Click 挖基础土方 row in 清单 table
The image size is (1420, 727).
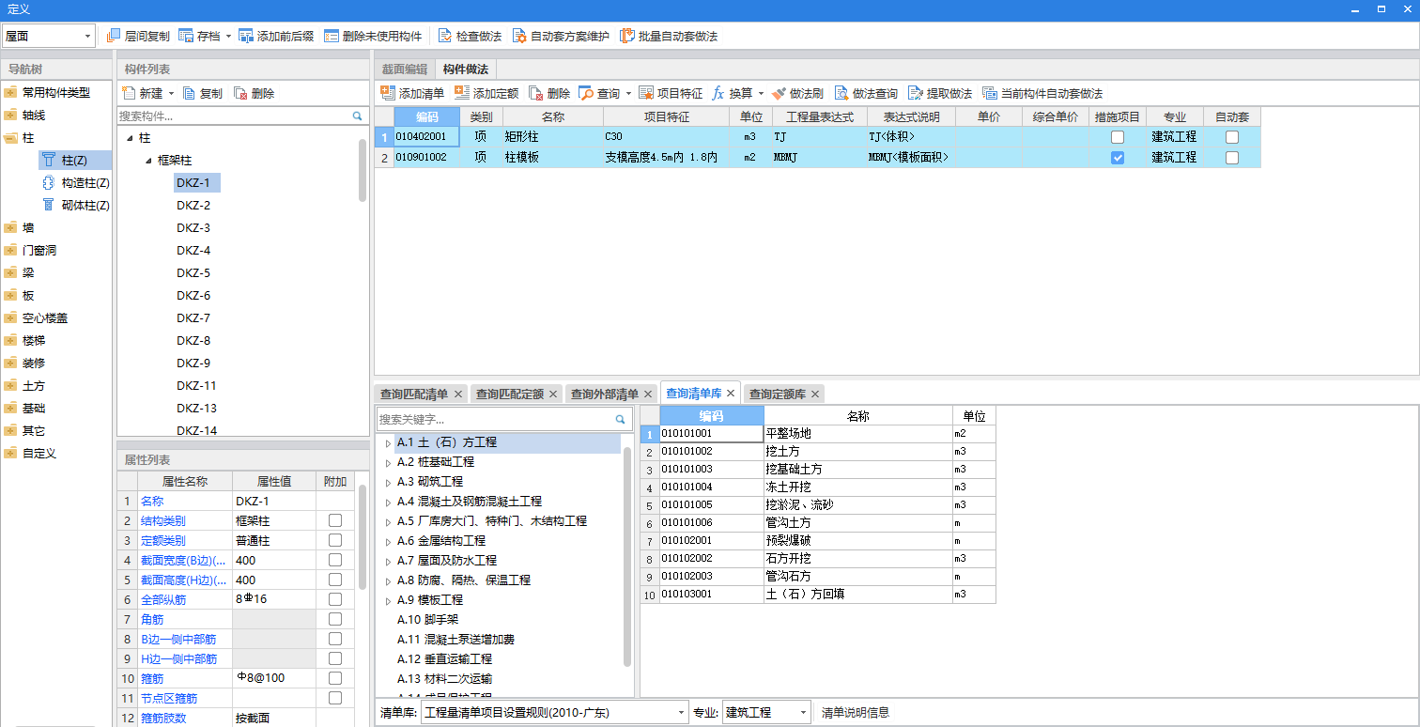click(x=817, y=469)
